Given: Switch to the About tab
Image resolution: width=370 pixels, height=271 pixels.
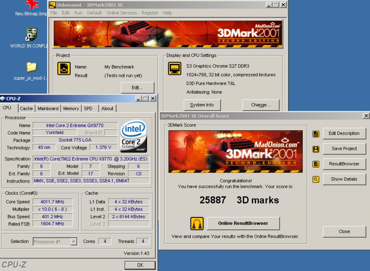Looking at the screenshot, I should [x=107, y=109].
